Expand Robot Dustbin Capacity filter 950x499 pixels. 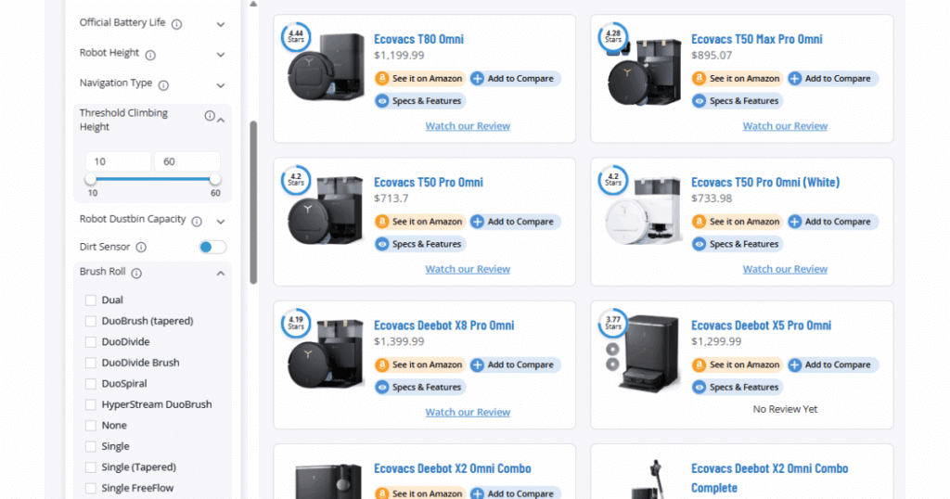tap(221, 222)
